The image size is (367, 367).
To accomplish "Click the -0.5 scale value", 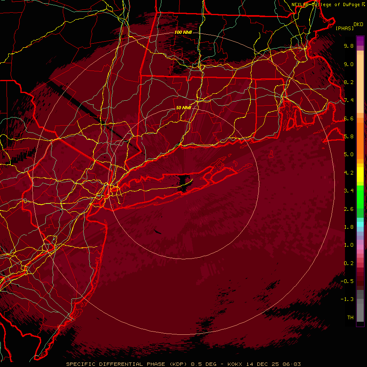I will pyautogui.click(x=347, y=281).
